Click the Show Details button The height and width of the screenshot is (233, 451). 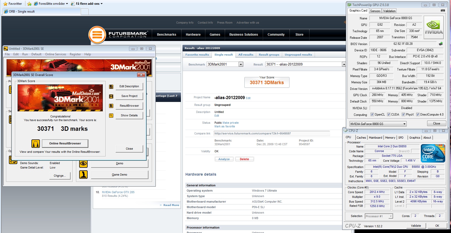pyautogui.click(x=129, y=116)
